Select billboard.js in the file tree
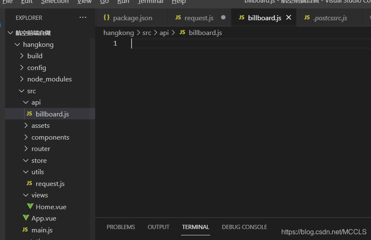 click(50, 114)
